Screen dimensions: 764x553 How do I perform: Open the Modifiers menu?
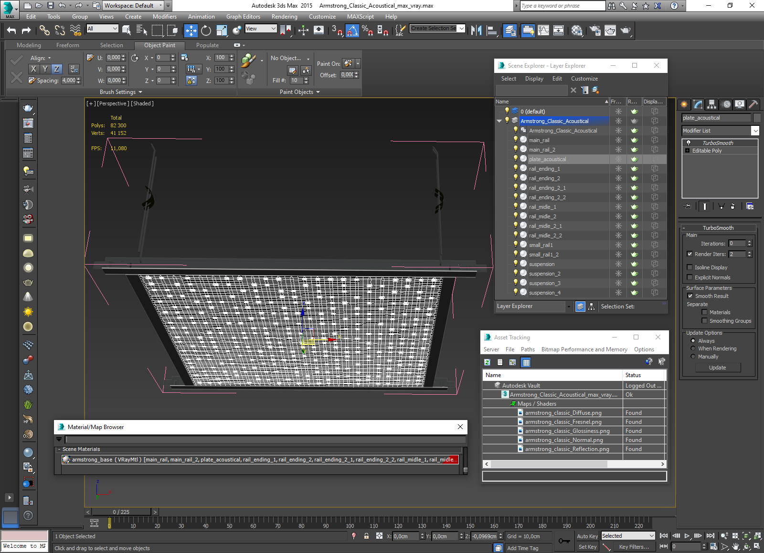pos(165,17)
